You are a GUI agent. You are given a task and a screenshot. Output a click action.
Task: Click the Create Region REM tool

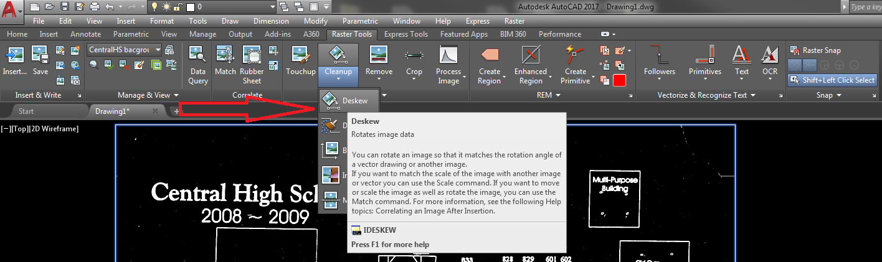(x=489, y=65)
